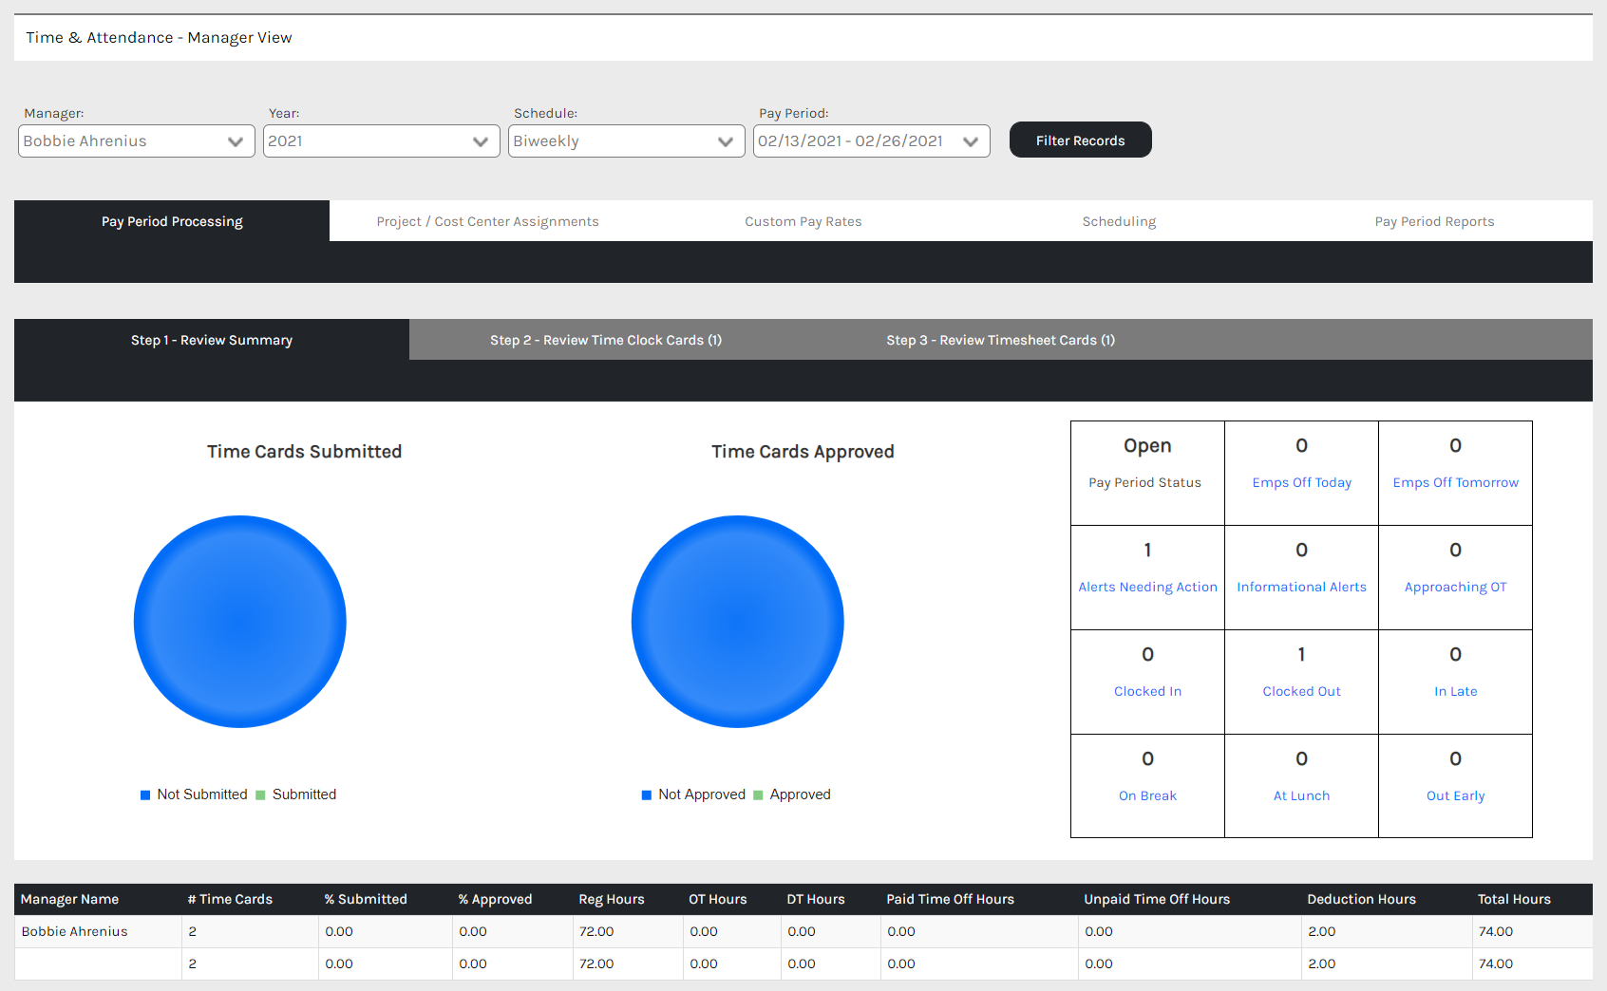The image size is (1607, 991).
Task: Open the Custom Pay Rates tab
Action: [803, 221]
